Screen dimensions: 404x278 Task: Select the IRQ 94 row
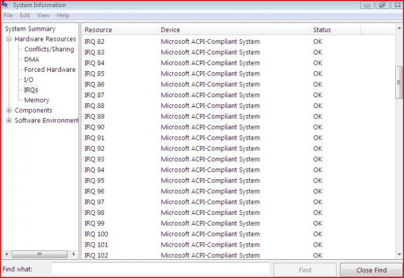tap(238, 170)
